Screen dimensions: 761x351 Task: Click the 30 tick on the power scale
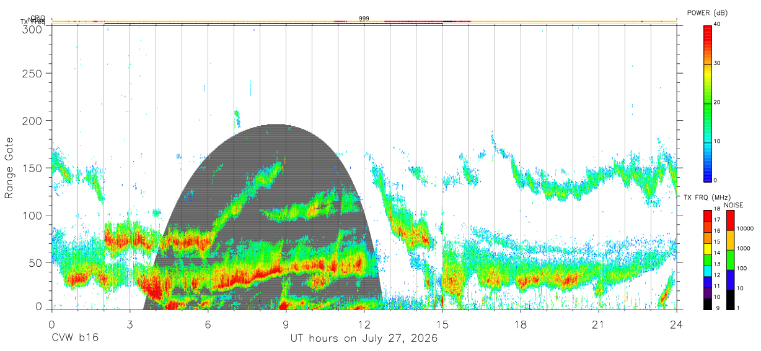(x=718, y=63)
